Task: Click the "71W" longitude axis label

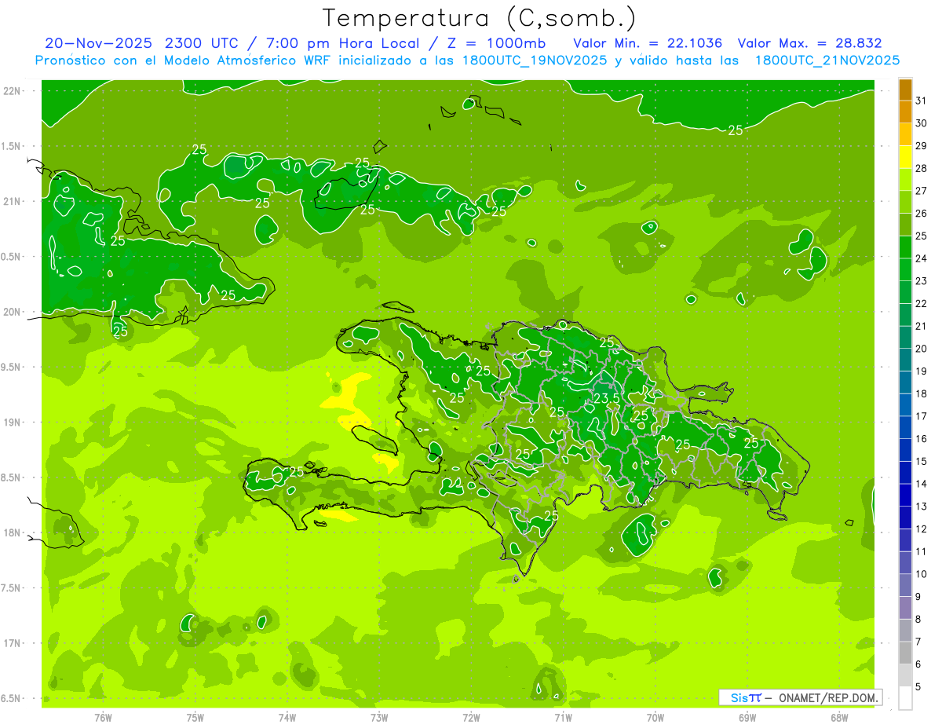Action: tap(563, 718)
